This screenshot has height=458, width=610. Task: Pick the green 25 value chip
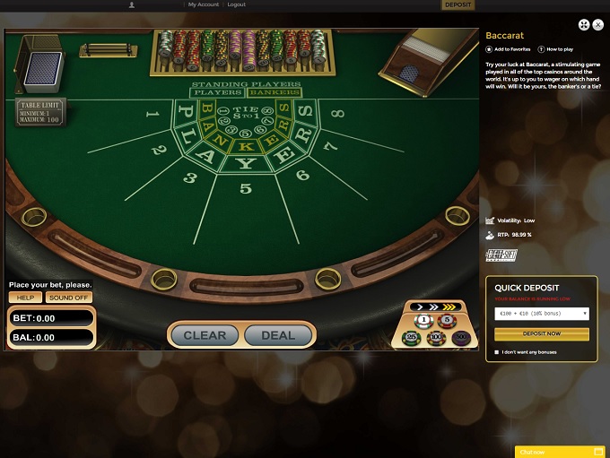(411, 338)
